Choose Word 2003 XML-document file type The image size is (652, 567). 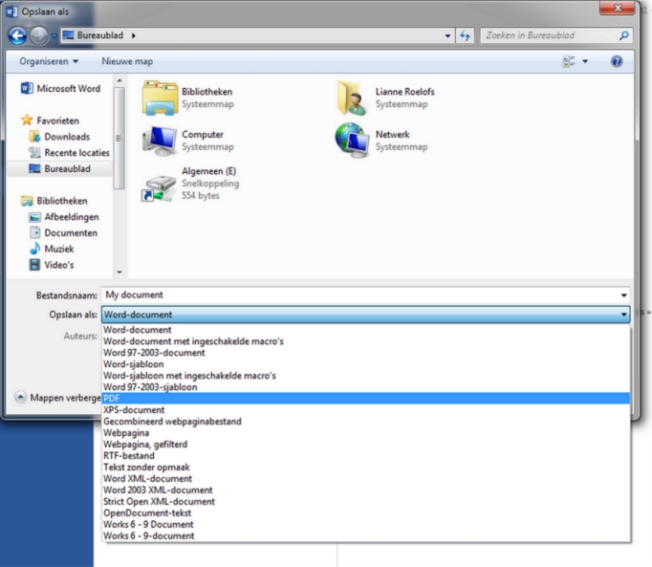(366, 491)
